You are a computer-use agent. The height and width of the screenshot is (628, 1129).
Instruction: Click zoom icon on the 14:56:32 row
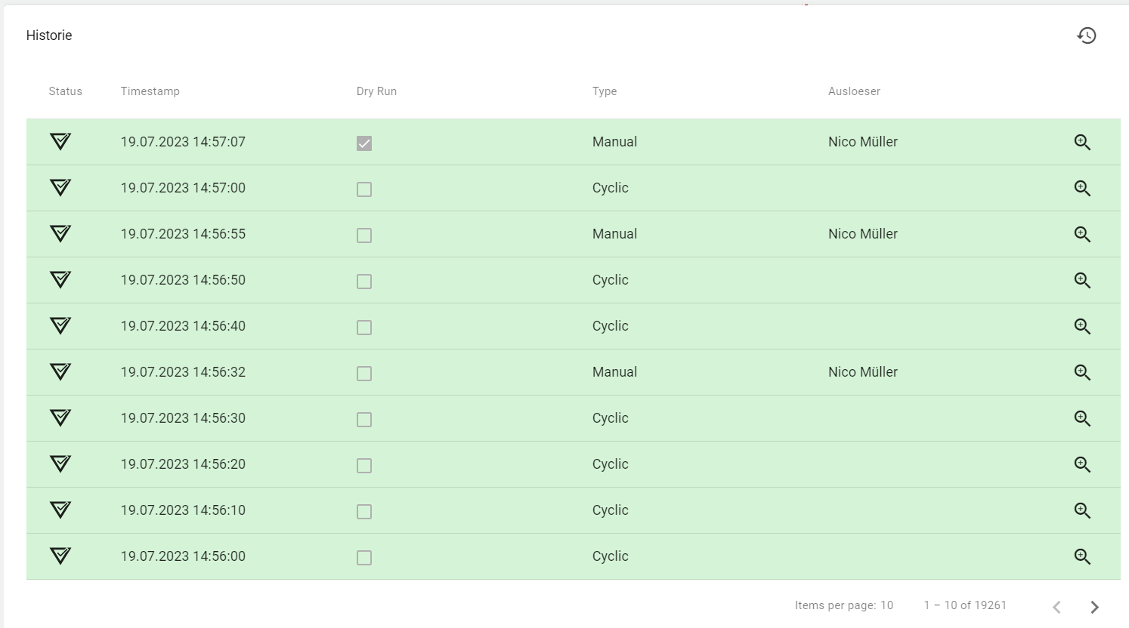pos(1082,372)
